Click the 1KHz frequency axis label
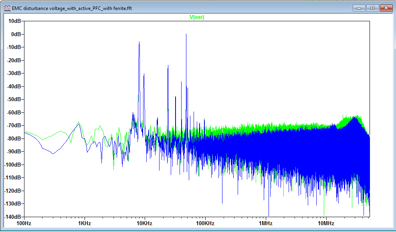 point(84,224)
